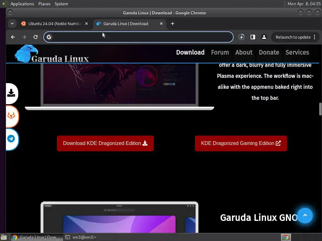Viewport: 322px width, 241px height.
Task: Switch to Garuda Linux Chrome taskbar entry
Action: pyautogui.click(x=37, y=237)
